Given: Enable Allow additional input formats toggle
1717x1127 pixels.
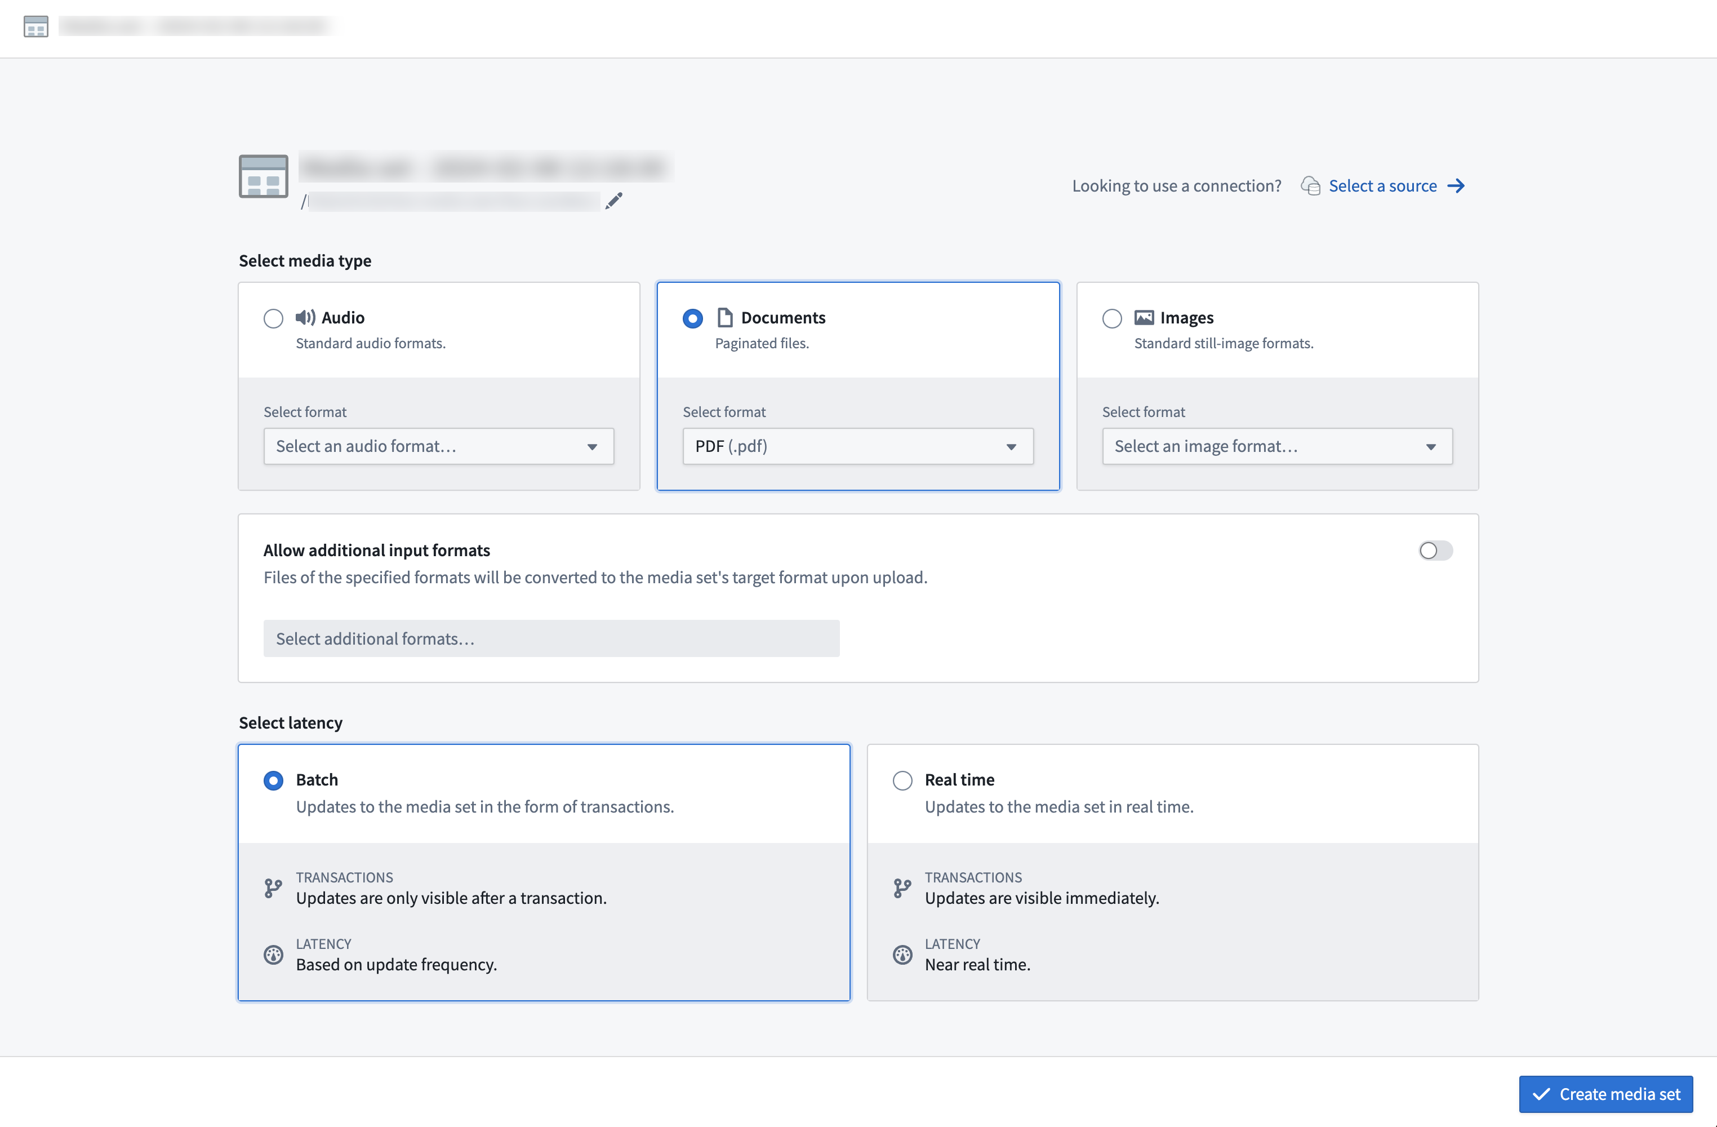Looking at the screenshot, I should (x=1435, y=549).
